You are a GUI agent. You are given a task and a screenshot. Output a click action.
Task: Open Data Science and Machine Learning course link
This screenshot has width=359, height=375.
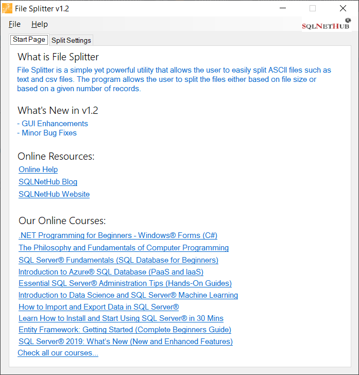[128, 295]
